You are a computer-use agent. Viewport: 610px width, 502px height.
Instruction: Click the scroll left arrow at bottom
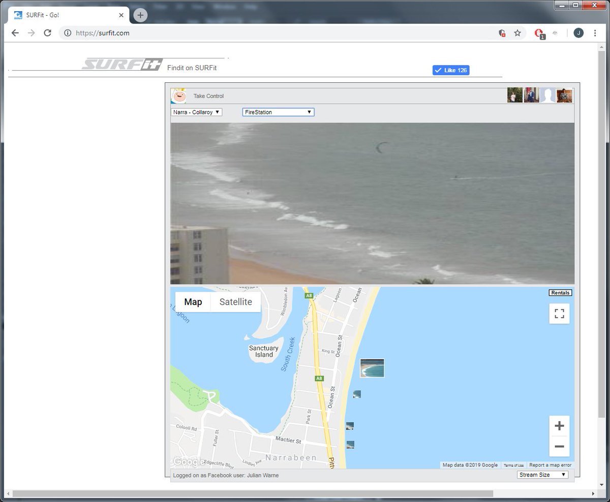coord(8,493)
